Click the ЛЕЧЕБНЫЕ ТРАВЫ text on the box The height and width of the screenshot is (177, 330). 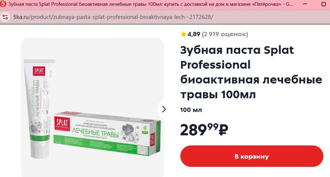point(95,133)
